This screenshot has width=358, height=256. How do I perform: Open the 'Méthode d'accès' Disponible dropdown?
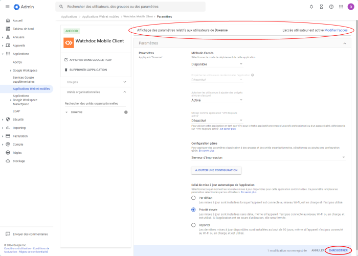[x=217, y=64]
